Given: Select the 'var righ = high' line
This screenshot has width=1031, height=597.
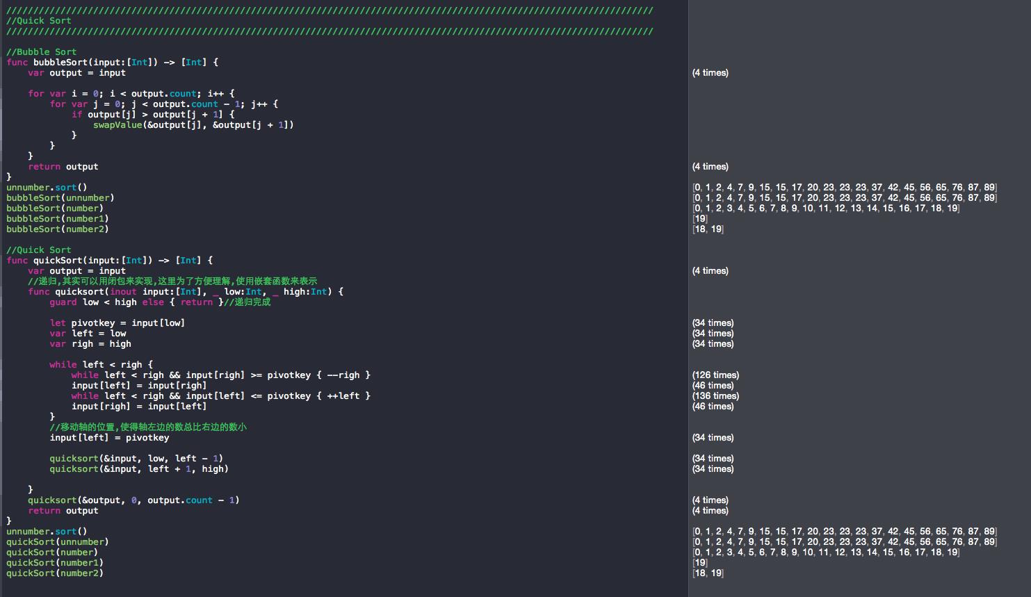Looking at the screenshot, I should click(90, 344).
